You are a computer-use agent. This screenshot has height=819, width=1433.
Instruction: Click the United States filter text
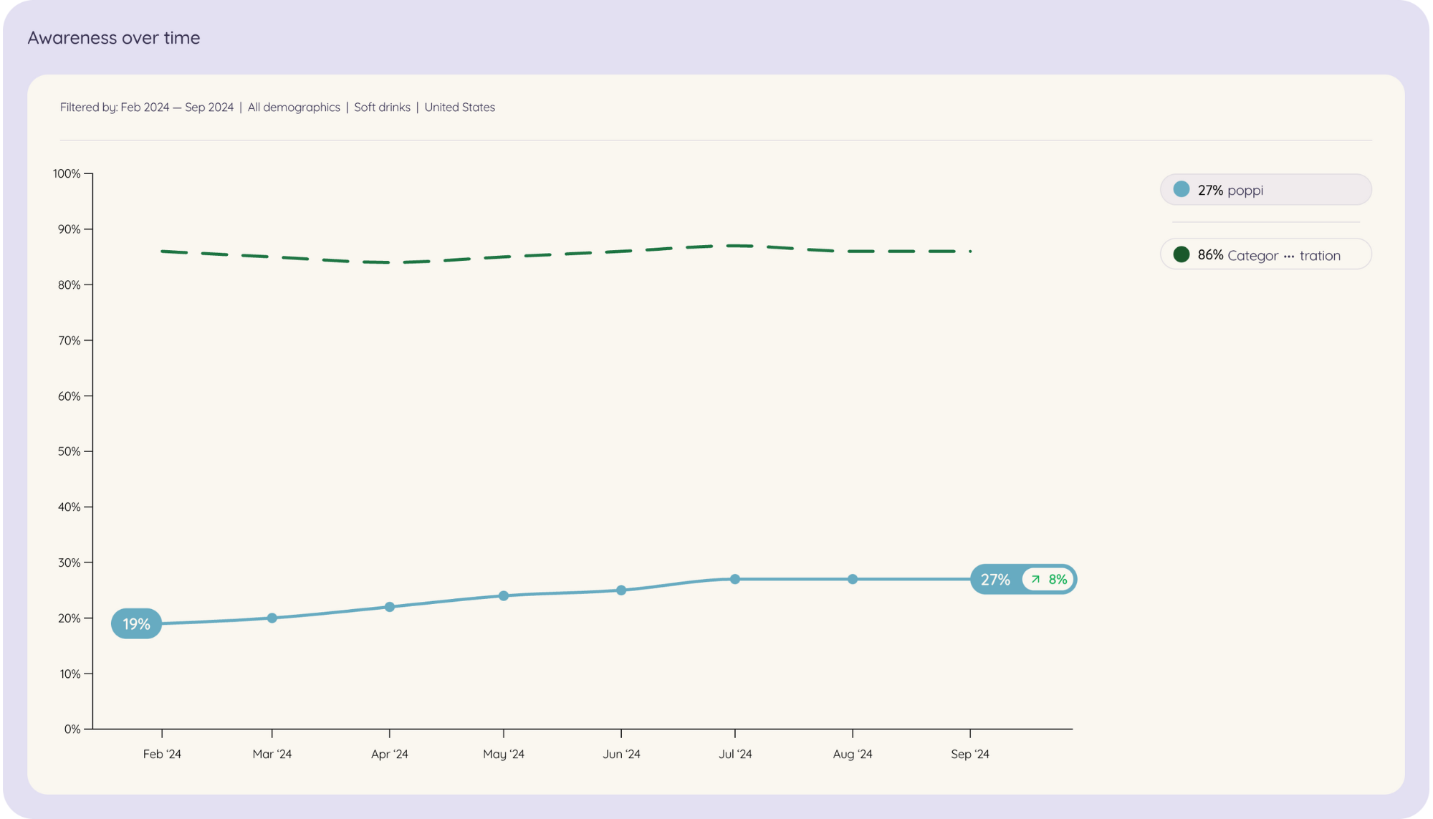[x=459, y=107]
